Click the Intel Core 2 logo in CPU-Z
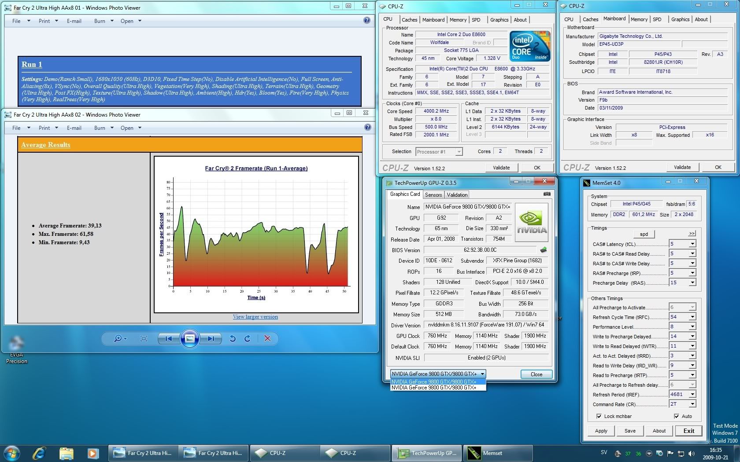The width and height of the screenshot is (740, 462). click(530, 46)
